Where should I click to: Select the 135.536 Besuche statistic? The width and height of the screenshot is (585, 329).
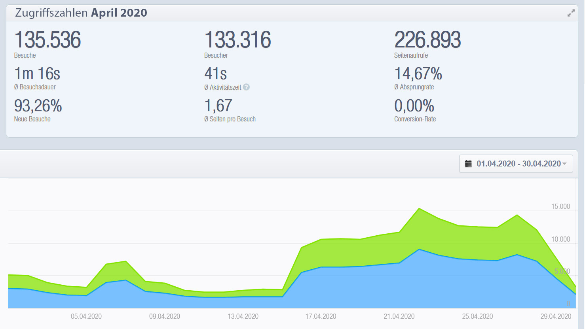coord(47,40)
